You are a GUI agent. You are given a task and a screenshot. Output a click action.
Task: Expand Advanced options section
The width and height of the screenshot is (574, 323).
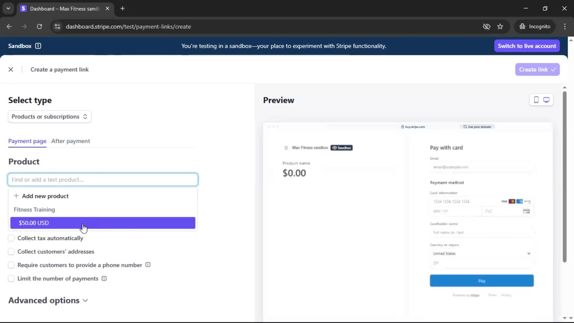[48, 300]
